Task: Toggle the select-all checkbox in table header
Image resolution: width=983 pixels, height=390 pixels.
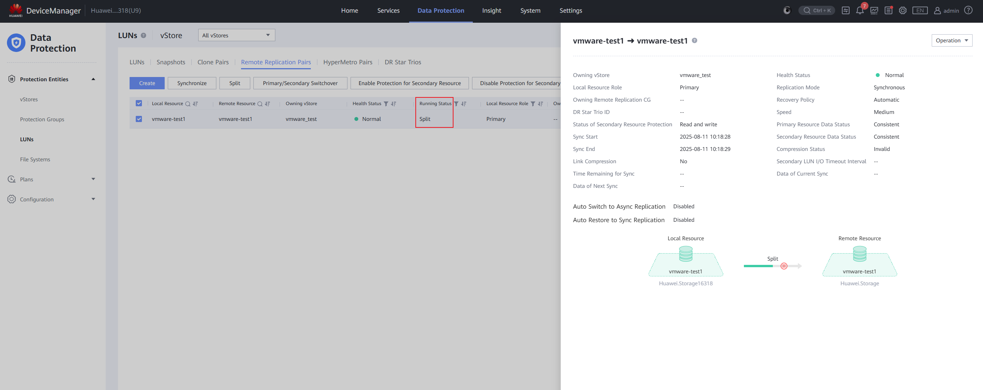Action: pos(139,103)
